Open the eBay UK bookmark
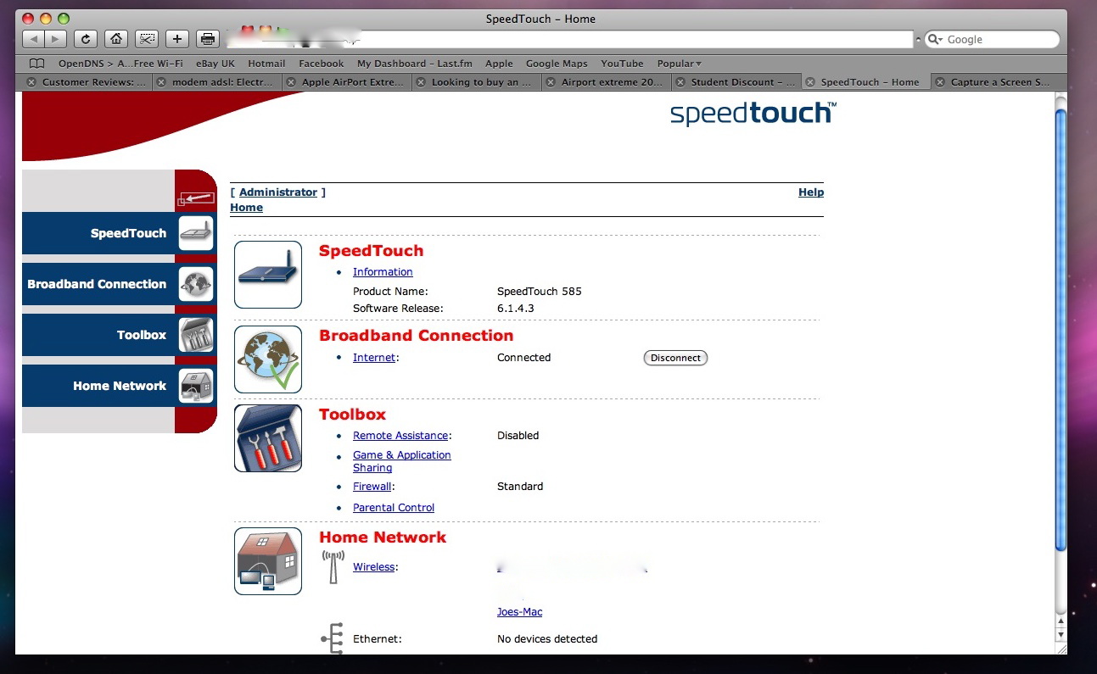Image resolution: width=1097 pixels, height=674 pixels. 215,64
